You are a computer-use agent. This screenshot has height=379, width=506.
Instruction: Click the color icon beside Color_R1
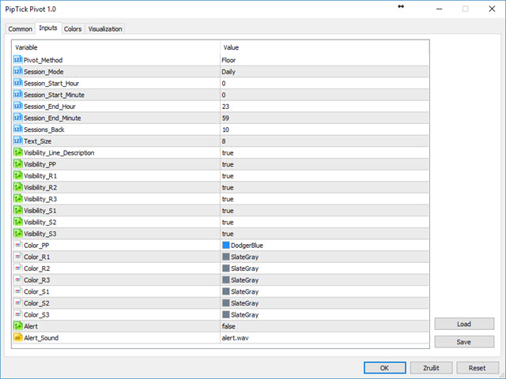coord(17,257)
